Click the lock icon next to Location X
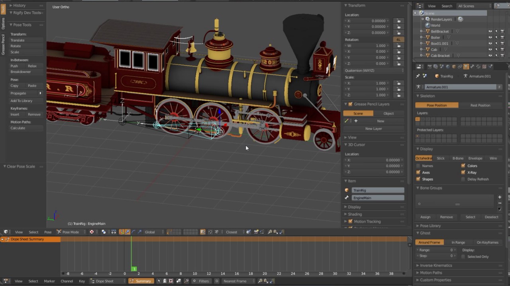510x286 pixels. coord(398,21)
